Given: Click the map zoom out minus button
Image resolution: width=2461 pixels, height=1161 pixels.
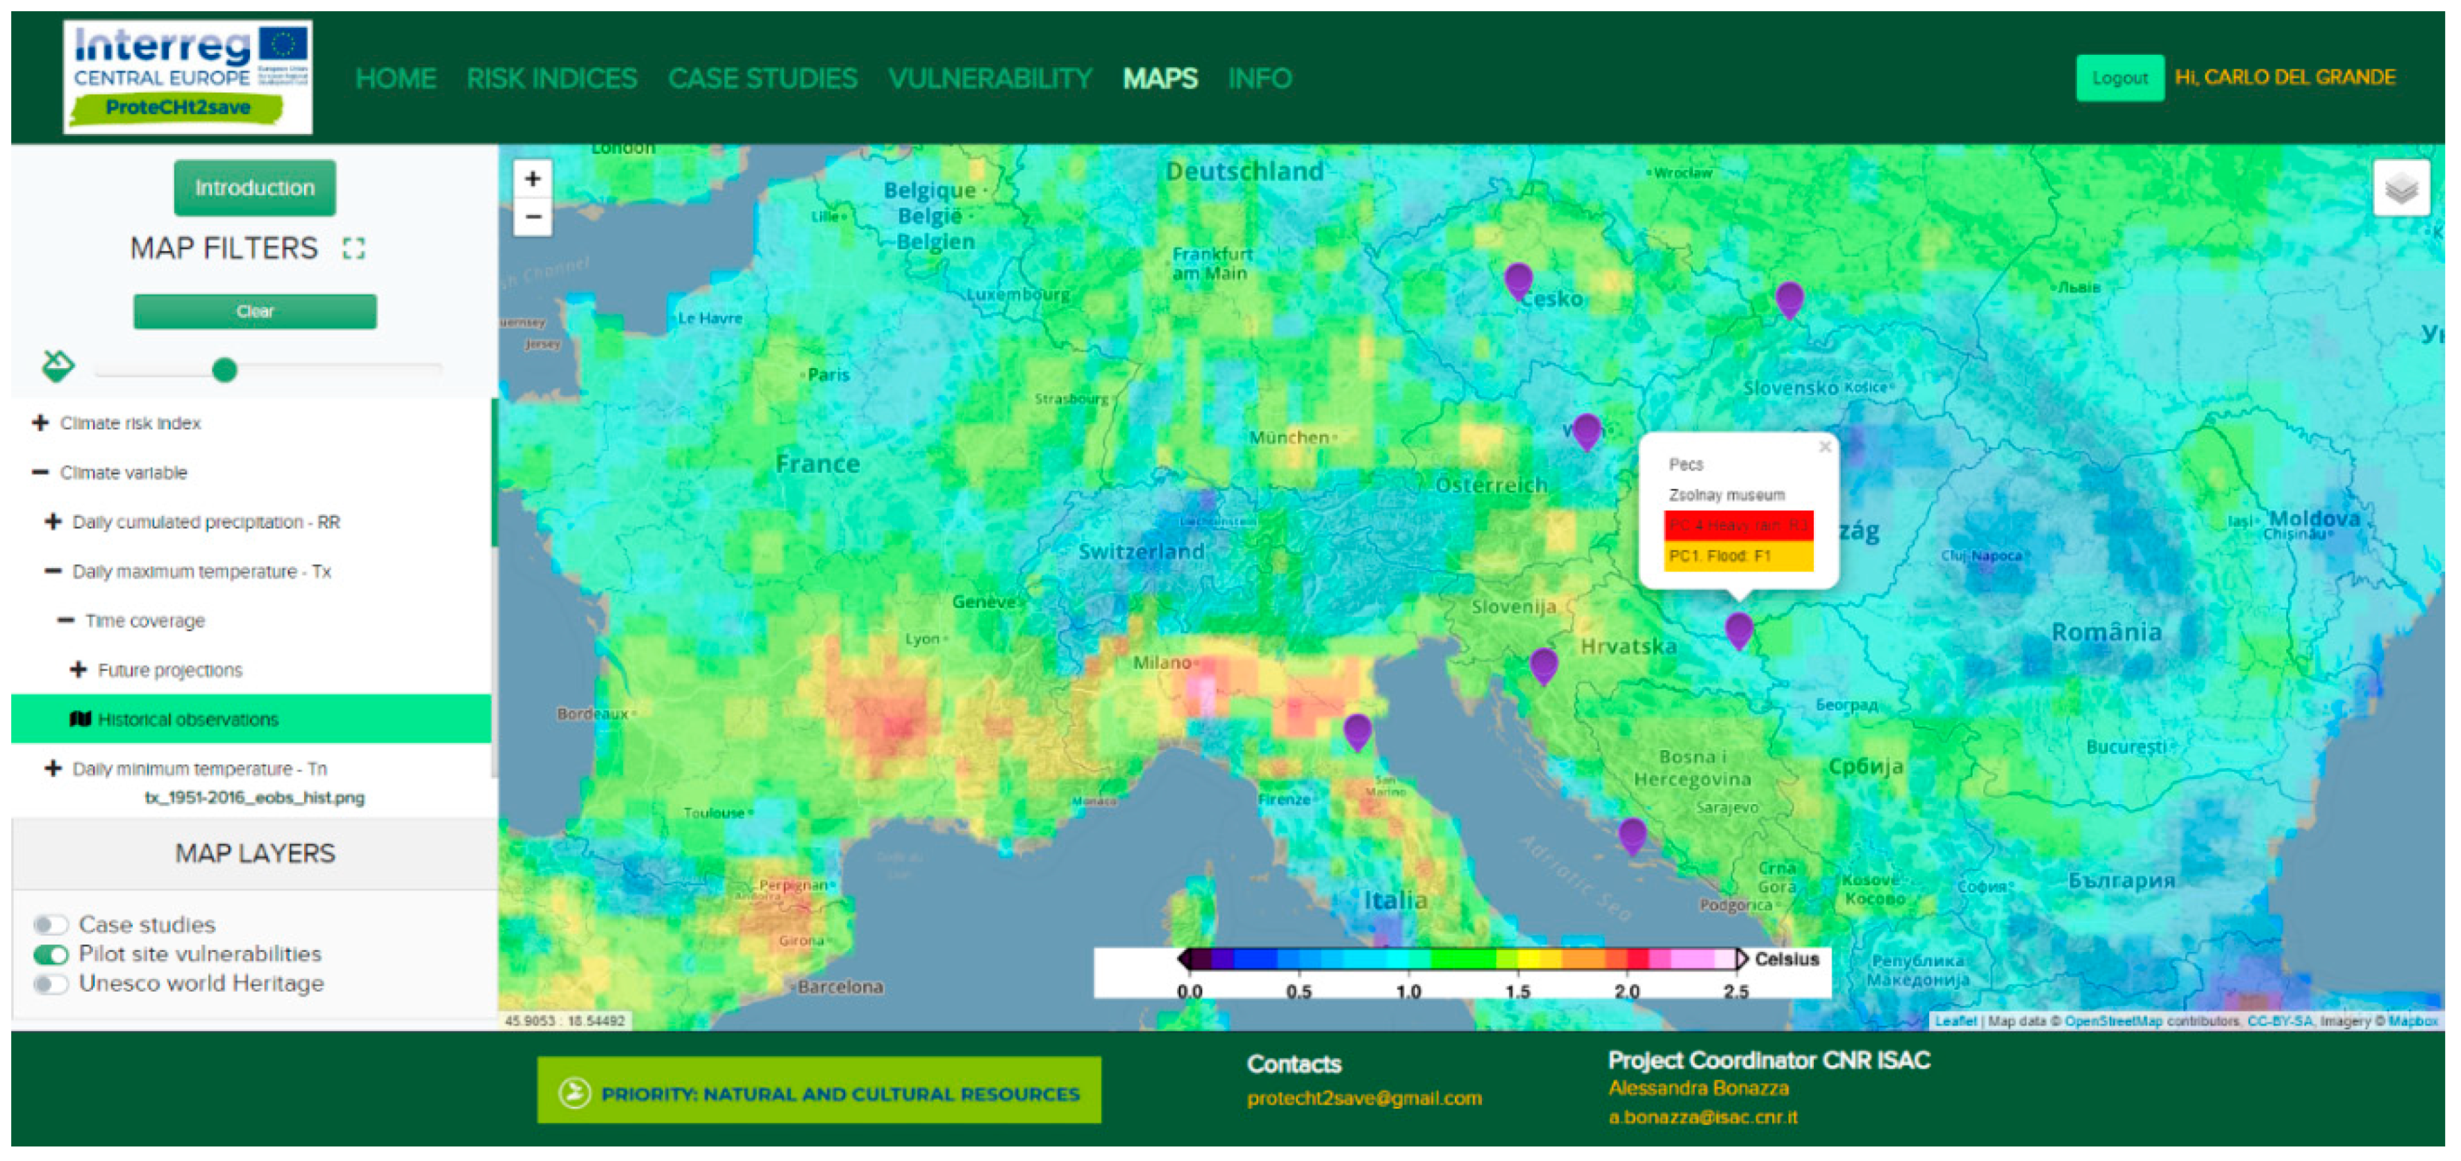Looking at the screenshot, I should 532,217.
